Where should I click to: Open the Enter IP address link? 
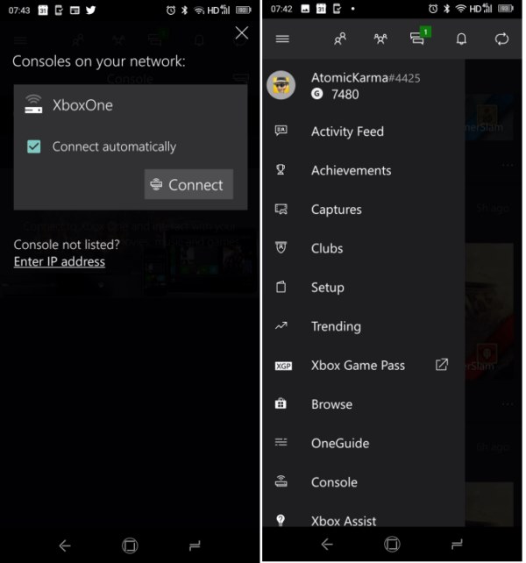[60, 261]
